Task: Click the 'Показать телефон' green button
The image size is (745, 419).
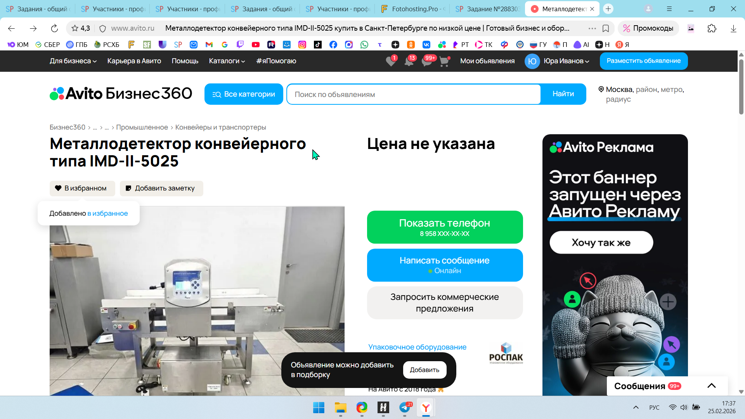Action: 445,227
